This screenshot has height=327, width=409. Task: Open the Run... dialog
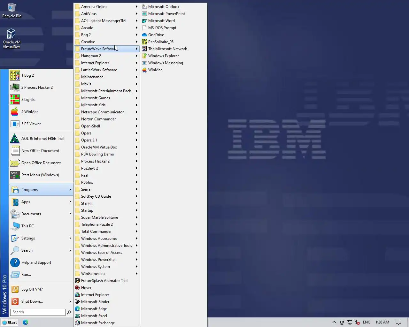click(x=41, y=275)
